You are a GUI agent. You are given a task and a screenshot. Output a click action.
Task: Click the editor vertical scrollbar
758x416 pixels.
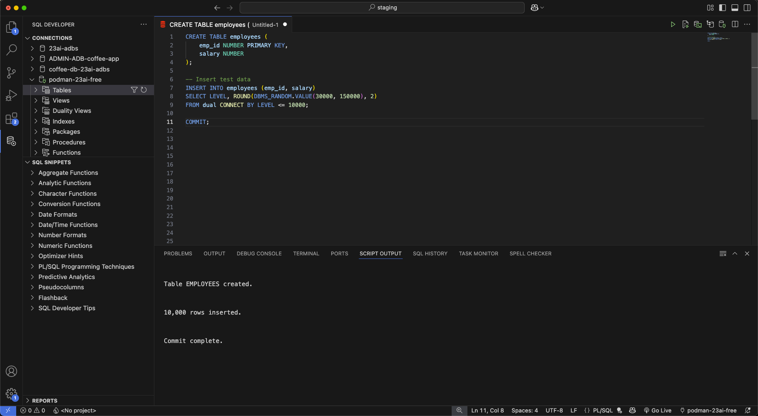click(x=754, y=76)
